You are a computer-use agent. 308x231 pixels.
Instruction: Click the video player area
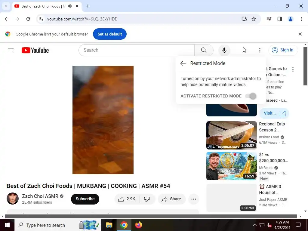point(103,120)
